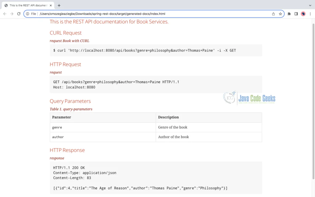Click the 'request' italic caption

click(x=56, y=72)
